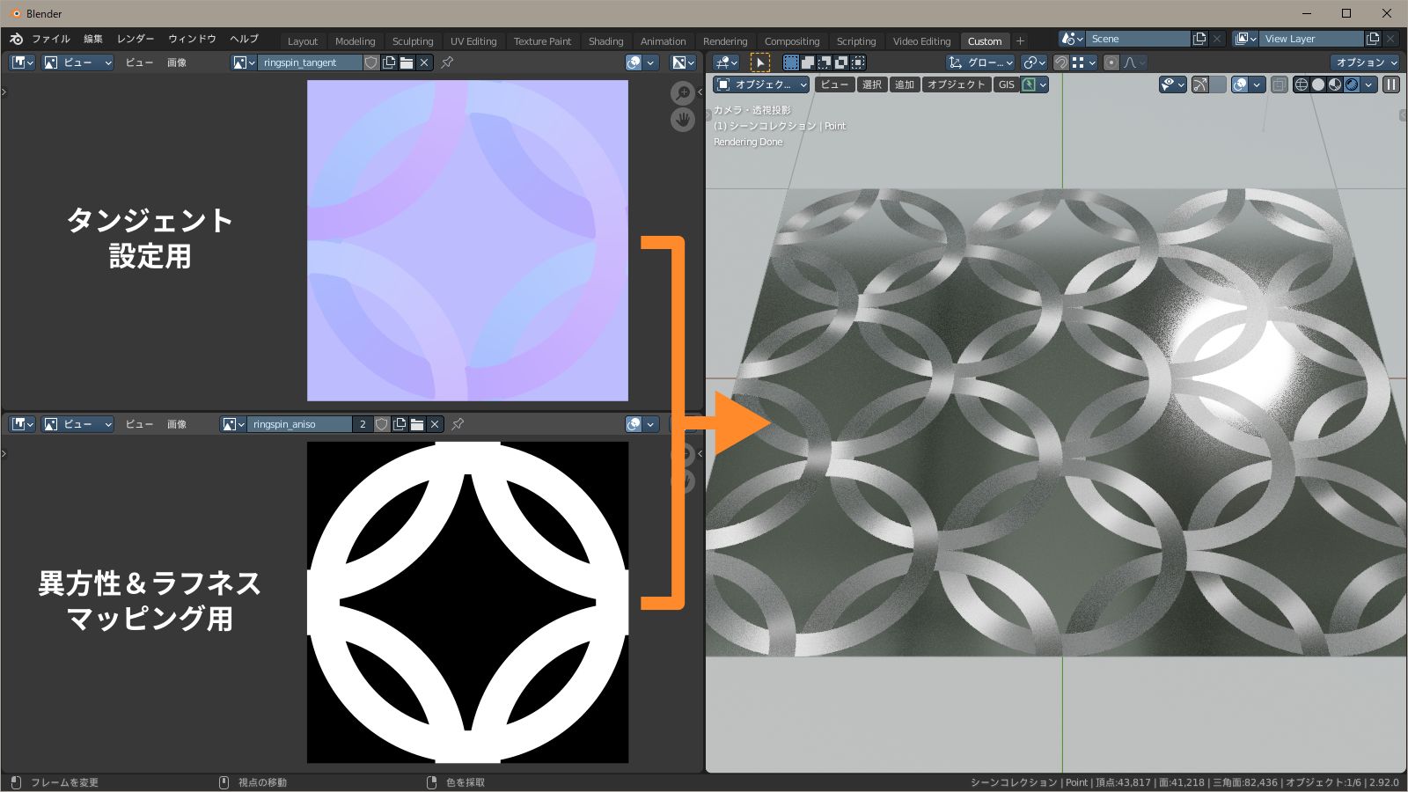Add a new workspace with plus icon
Screen dimensions: 1408x792
click(x=1020, y=41)
